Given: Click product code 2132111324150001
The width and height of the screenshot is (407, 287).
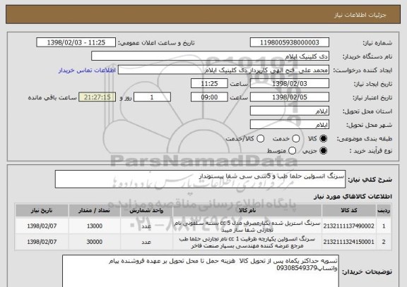Looking at the screenshot, I should click(x=349, y=242).
